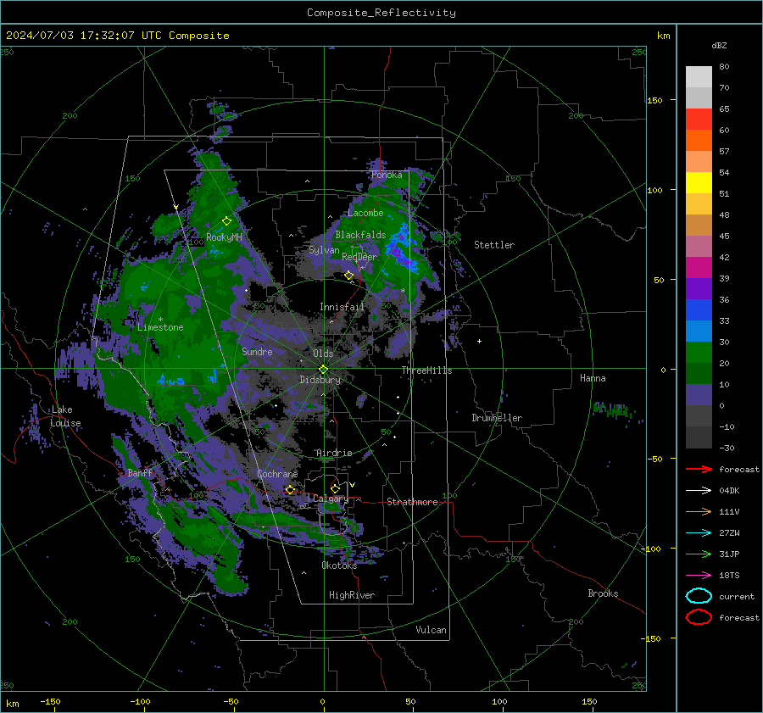Select the orange 111V arrow icon
Screen dimensions: 763x713
(x=699, y=511)
